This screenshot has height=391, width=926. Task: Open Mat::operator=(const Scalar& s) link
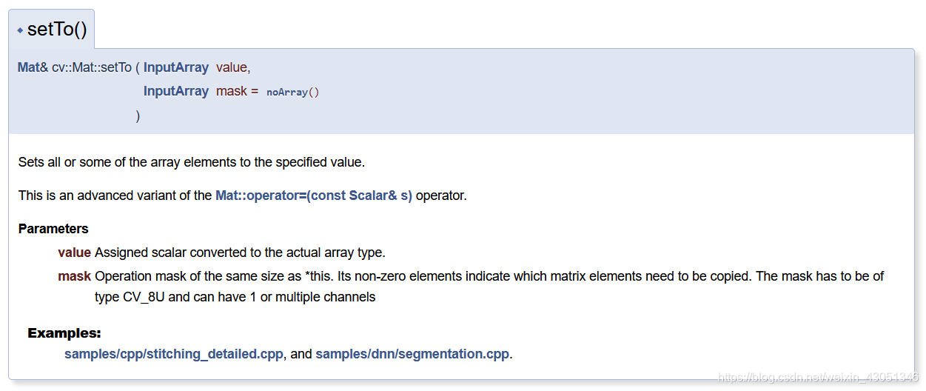click(x=314, y=196)
